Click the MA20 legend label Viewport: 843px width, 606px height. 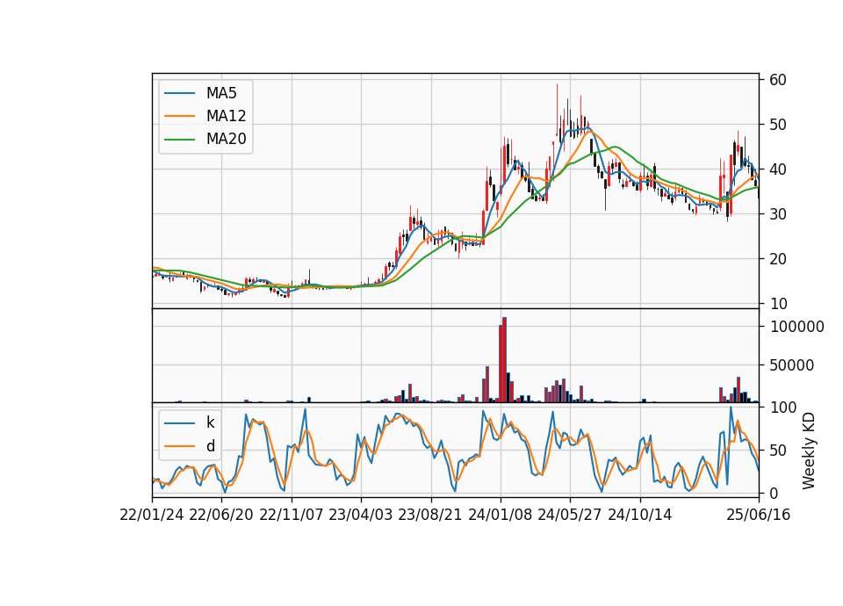226,139
